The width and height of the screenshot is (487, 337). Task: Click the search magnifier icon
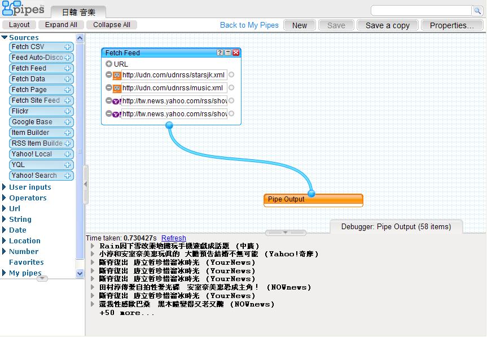coord(477,11)
